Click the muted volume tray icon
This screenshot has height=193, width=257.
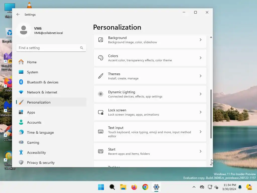tap(216, 187)
